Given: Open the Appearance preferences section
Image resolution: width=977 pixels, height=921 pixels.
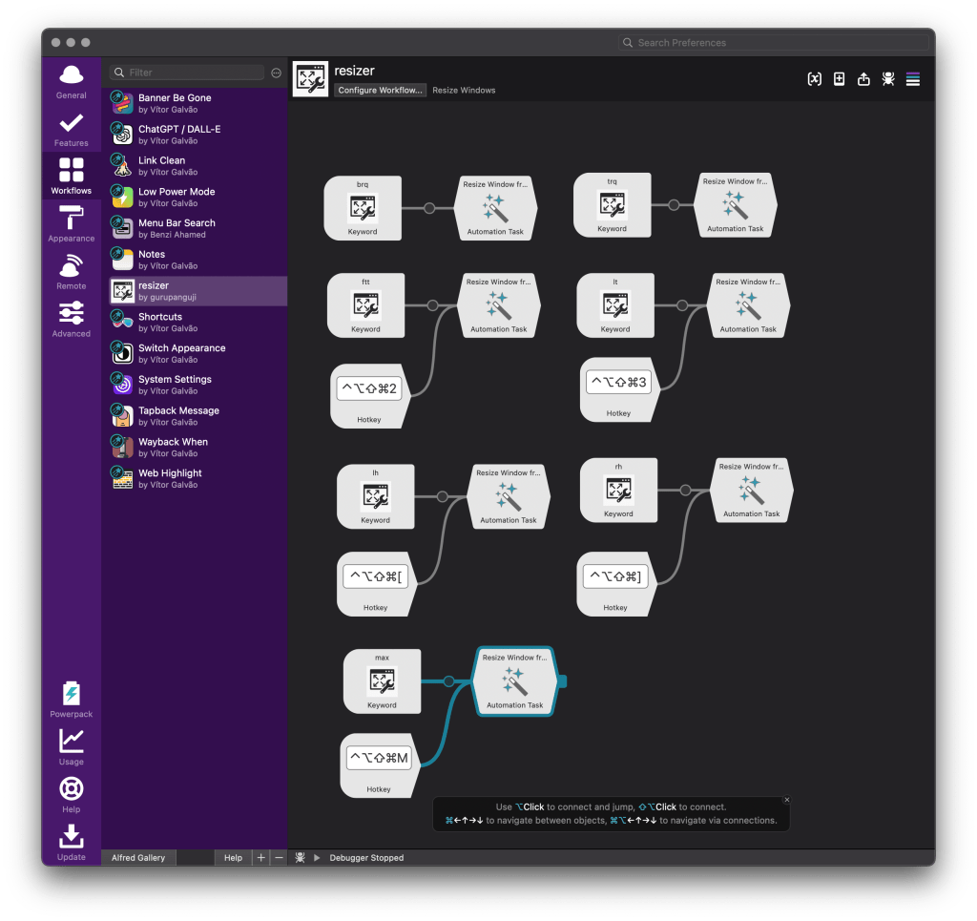Looking at the screenshot, I should [72, 223].
